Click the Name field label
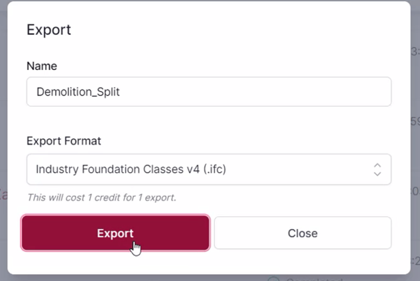420x281 pixels. (42, 66)
